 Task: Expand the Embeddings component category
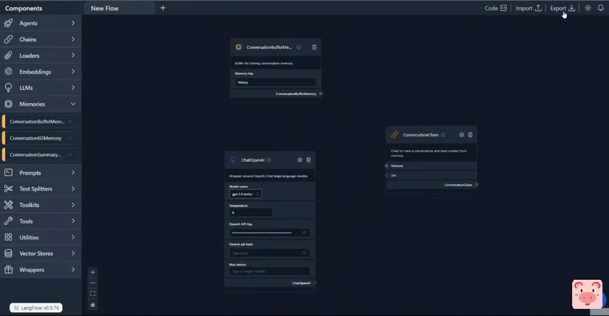coord(40,72)
